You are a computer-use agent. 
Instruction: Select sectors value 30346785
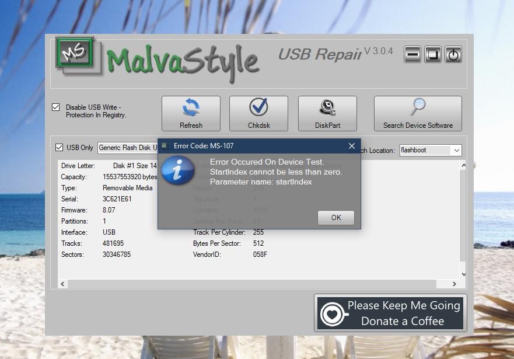(x=116, y=255)
